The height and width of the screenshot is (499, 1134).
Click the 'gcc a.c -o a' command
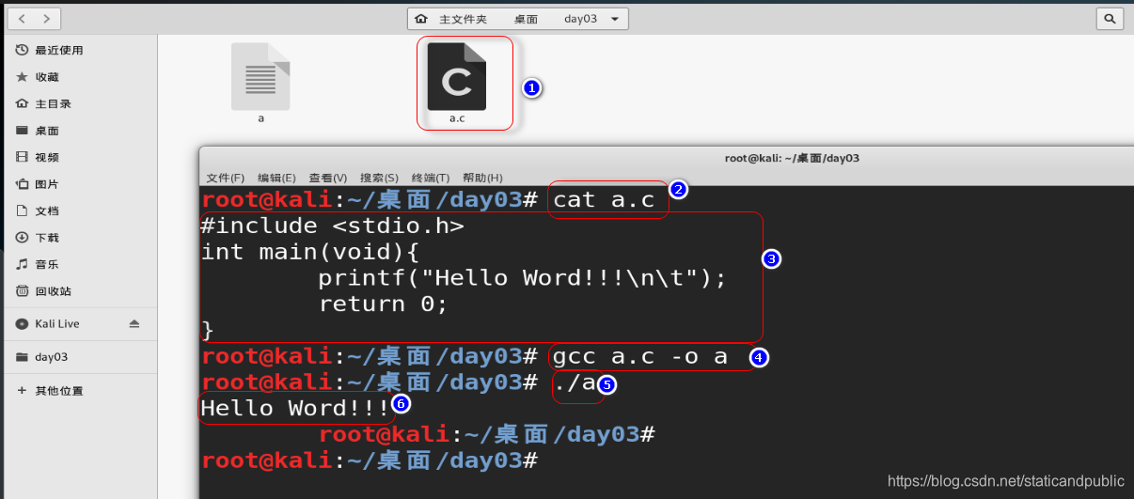tap(641, 357)
